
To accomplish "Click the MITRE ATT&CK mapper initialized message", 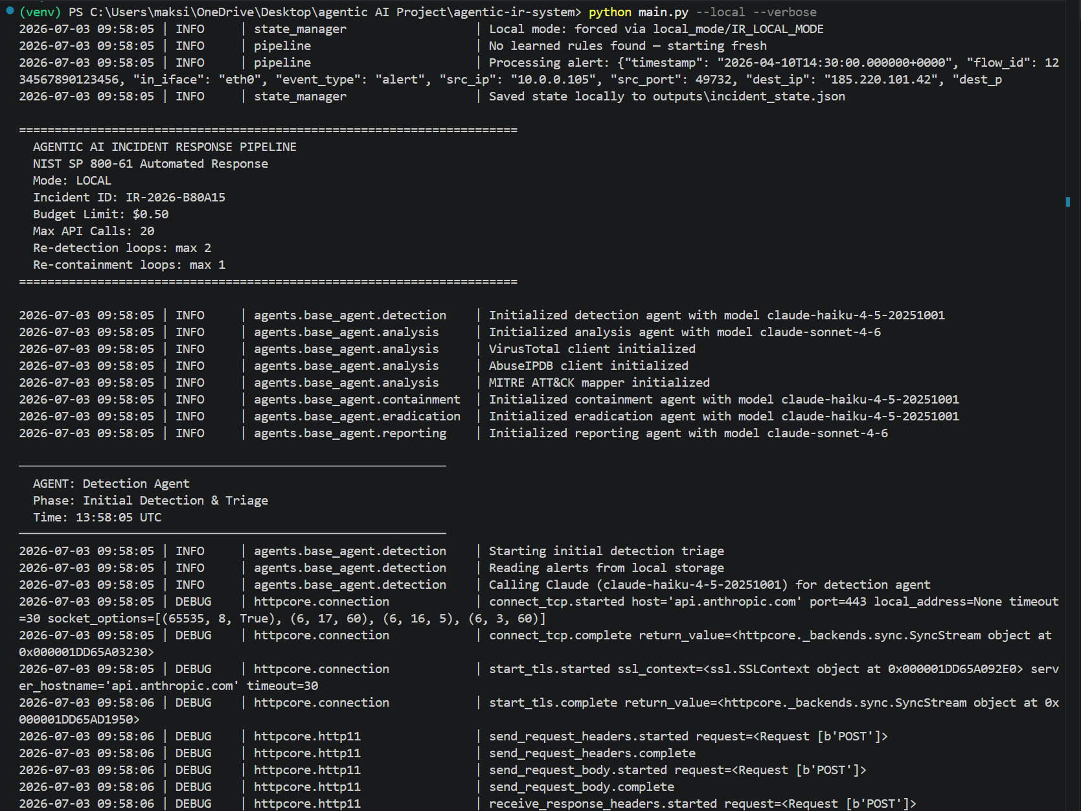I will (x=599, y=383).
